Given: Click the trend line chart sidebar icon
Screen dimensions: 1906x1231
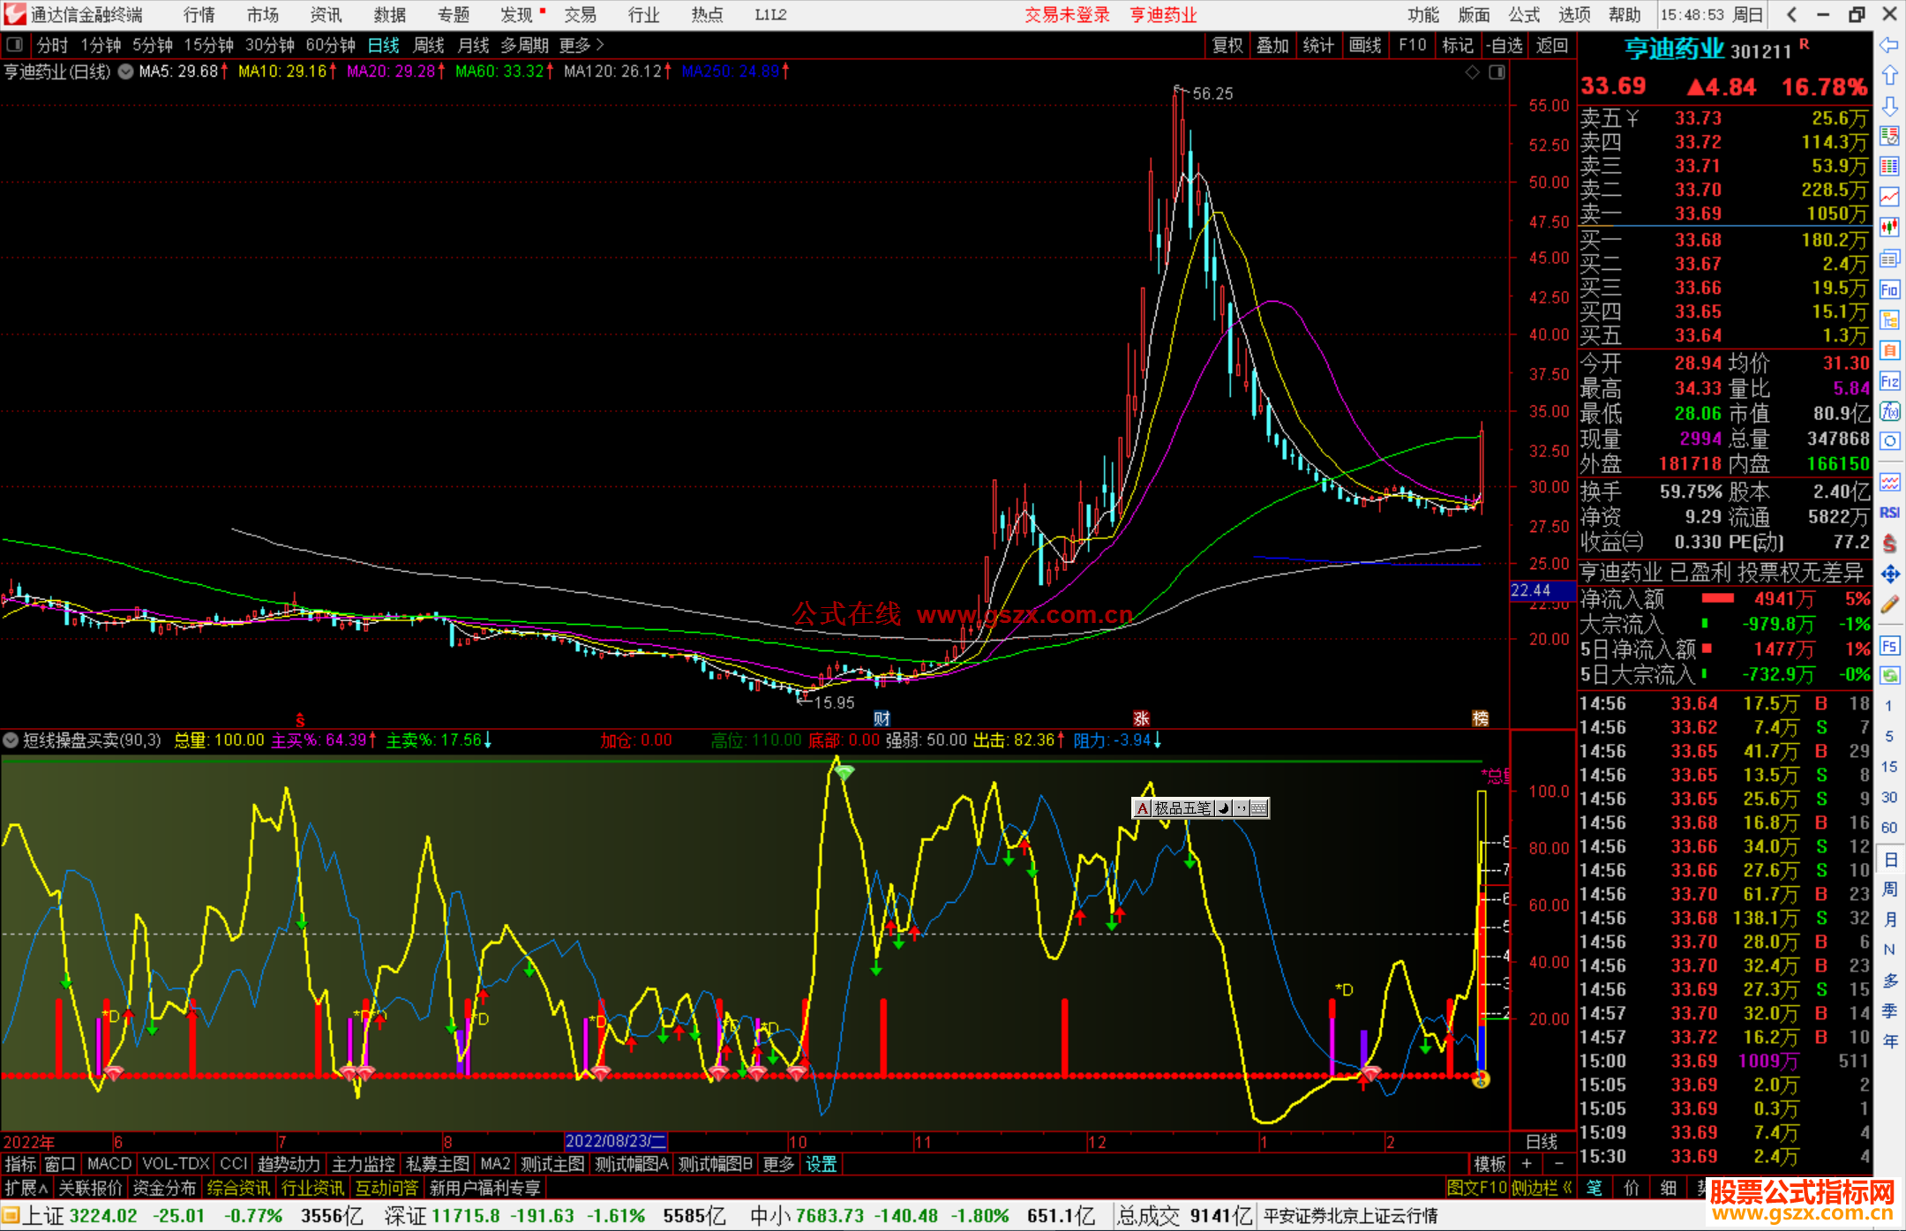Looking at the screenshot, I should point(1889,197).
